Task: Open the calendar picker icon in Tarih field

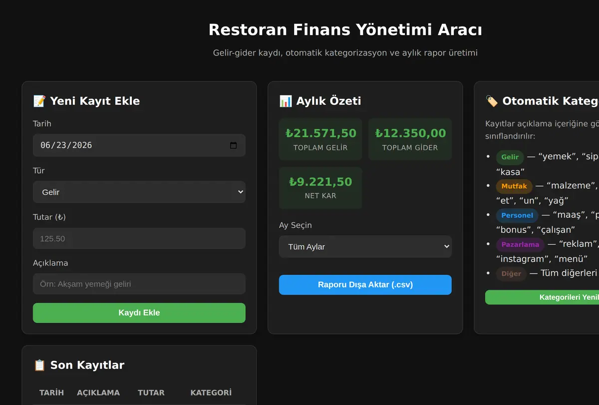Action: [233, 145]
